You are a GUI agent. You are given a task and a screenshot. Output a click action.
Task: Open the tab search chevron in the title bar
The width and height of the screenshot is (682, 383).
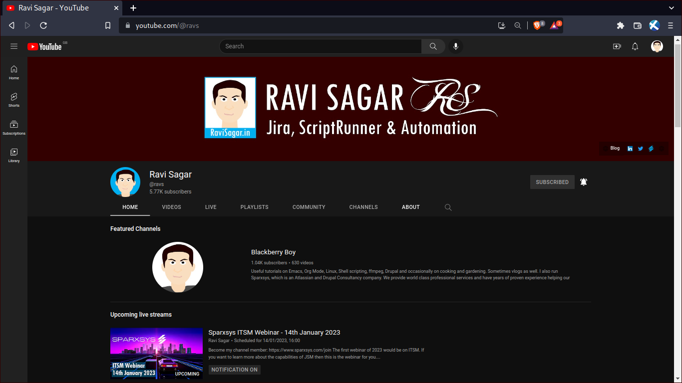point(672,8)
